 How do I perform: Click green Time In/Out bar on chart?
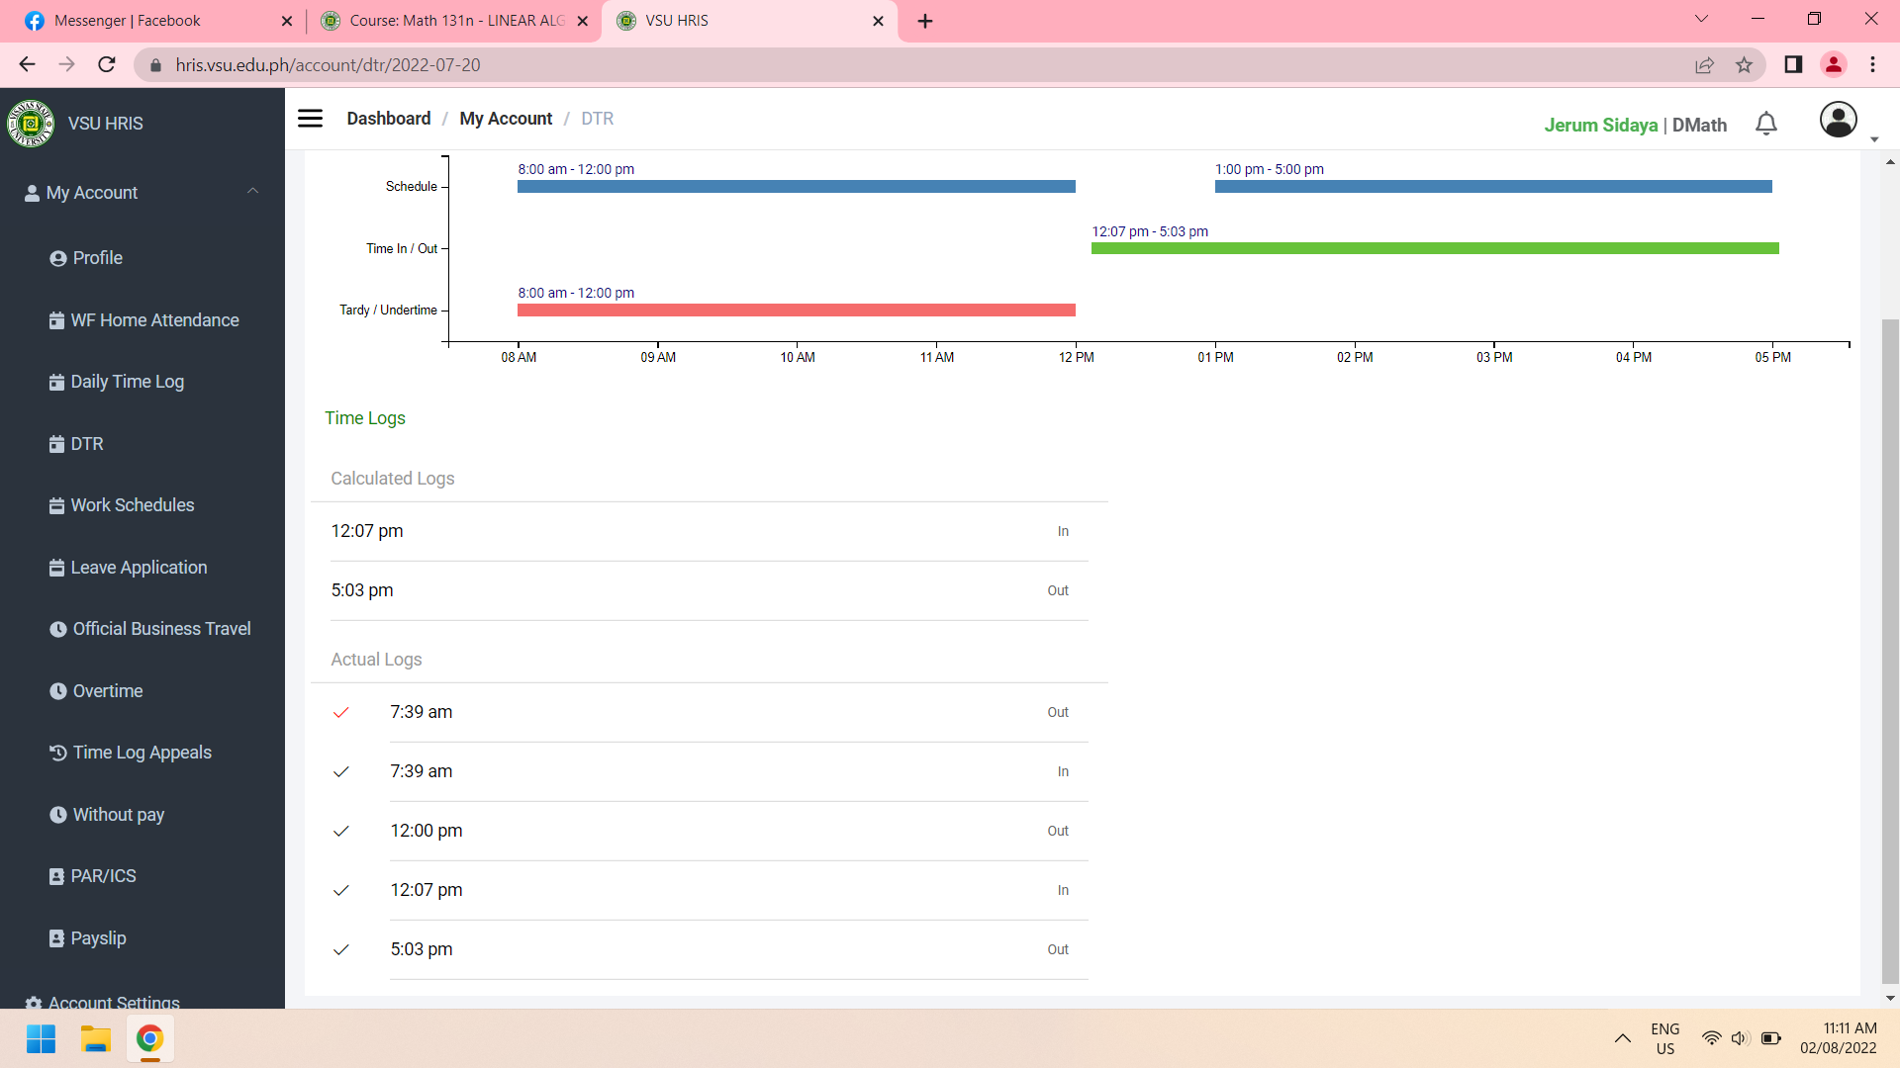pos(1435,248)
